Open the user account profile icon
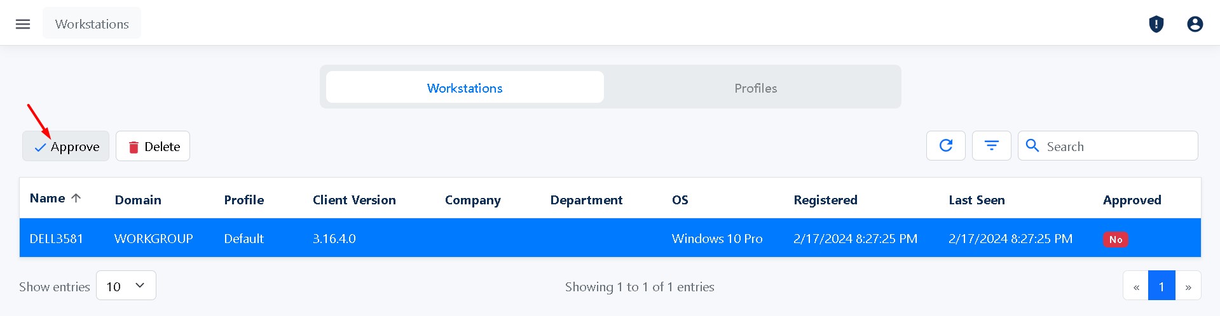Screen dimensions: 1220x316 (x=1195, y=24)
